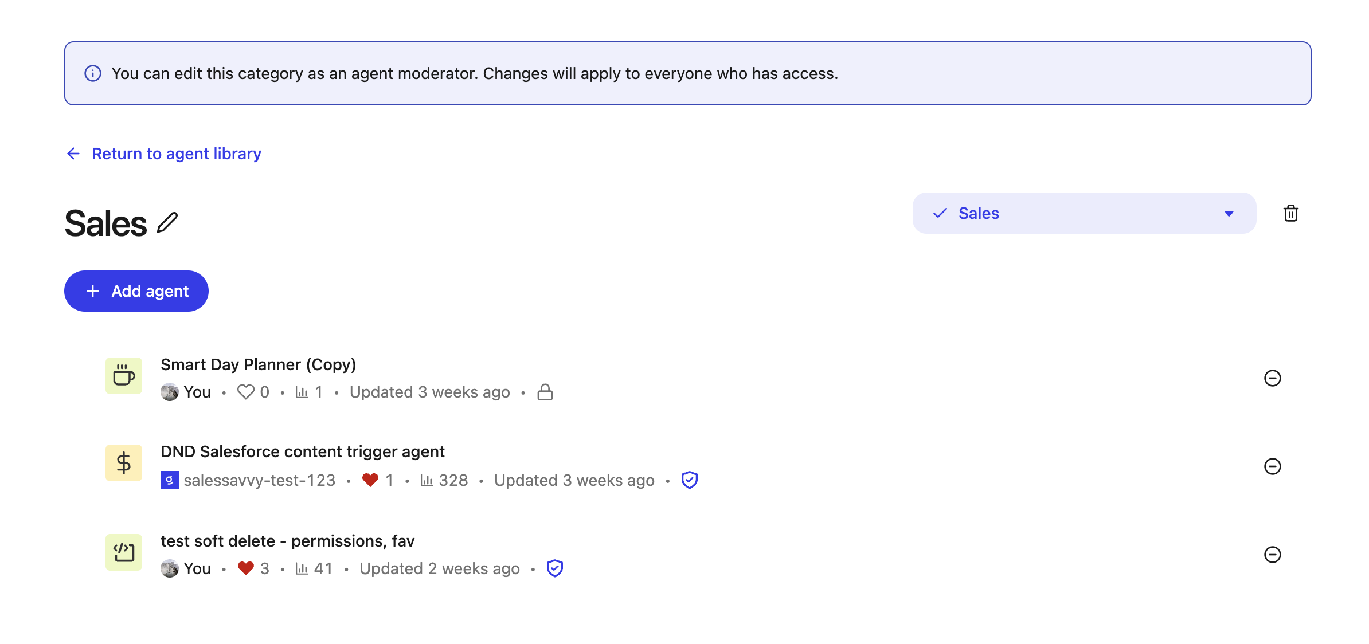Image resolution: width=1369 pixels, height=644 pixels.
Task: Open the Sales category dropdown
Action: (1084, 213)
